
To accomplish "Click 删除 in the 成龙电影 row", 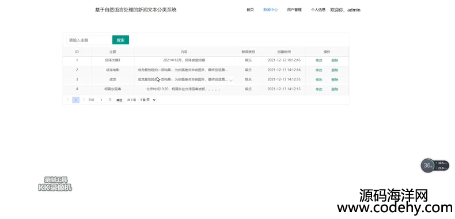I will coord(335,70).
